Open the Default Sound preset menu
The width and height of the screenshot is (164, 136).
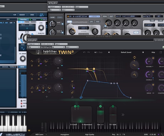(x=126, y=52)
